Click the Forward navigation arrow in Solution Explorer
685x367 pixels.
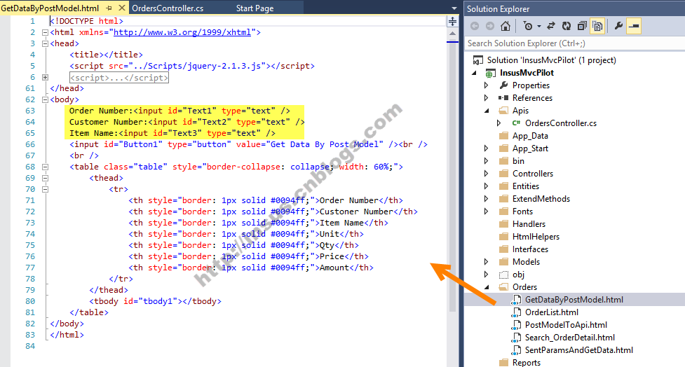tap(489, 26)
